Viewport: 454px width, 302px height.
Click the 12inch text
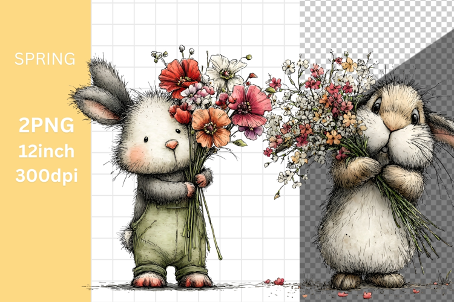[45, 151]
